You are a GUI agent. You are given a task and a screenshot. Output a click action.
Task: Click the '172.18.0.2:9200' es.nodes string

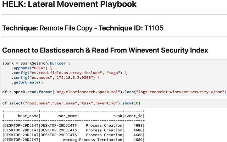(x=73, y=78)
